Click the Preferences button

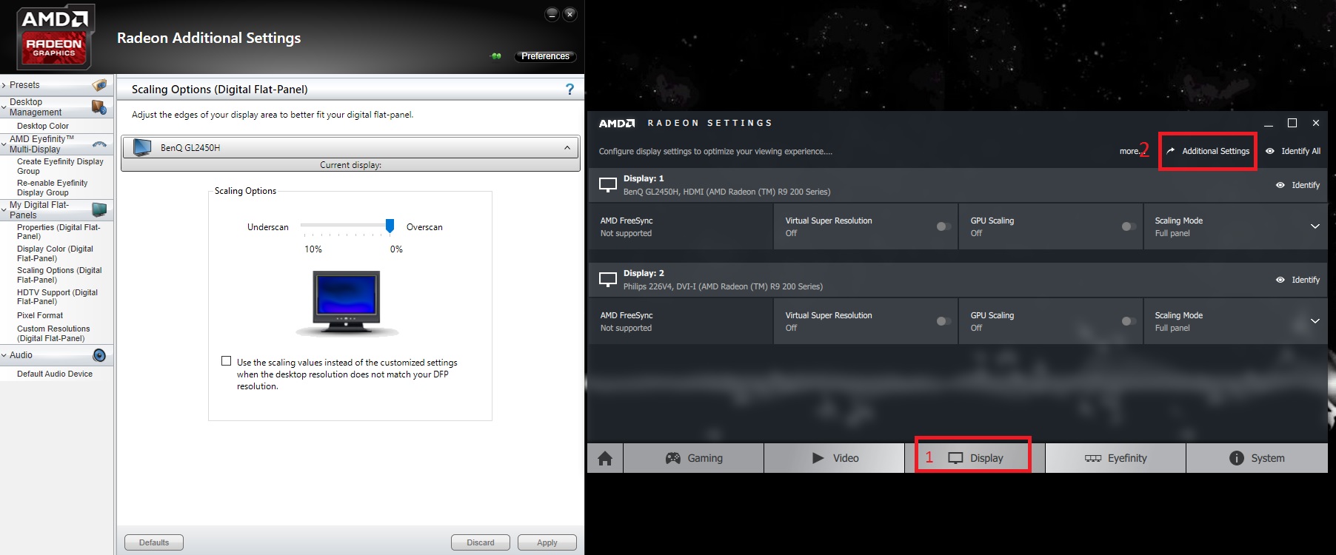coord(545,56)
